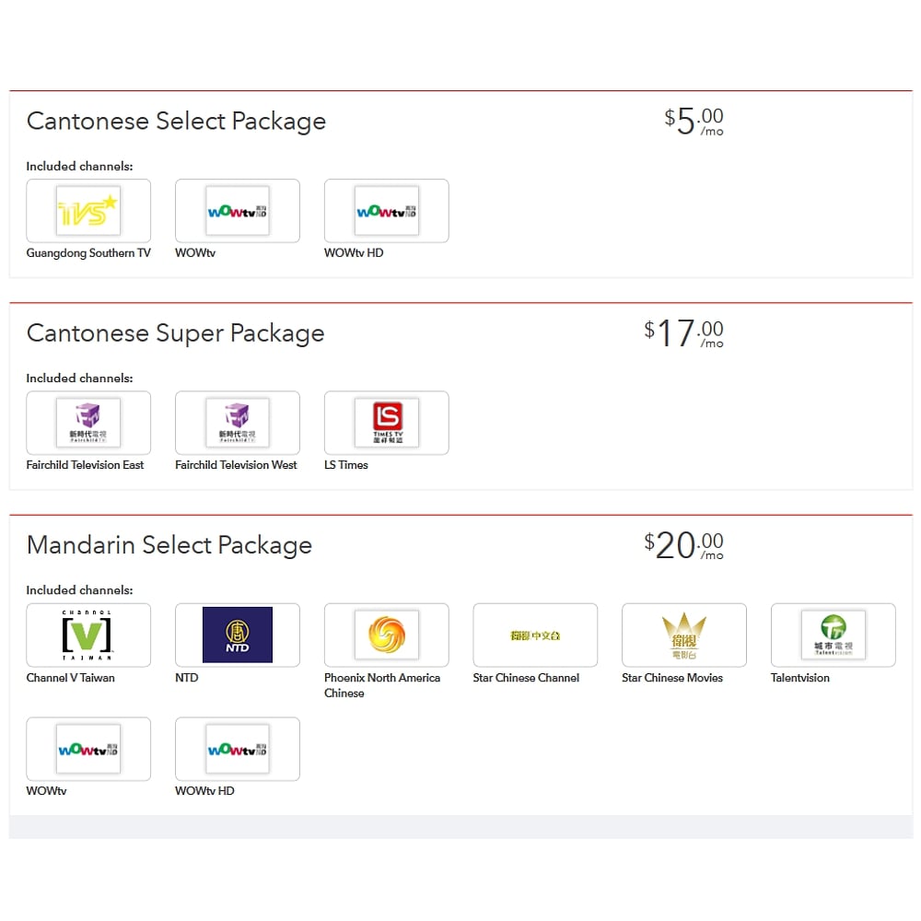Open the Fairchild Television East channel tile
The height and width of the screenshot is (921, 921).
[88, 423]
